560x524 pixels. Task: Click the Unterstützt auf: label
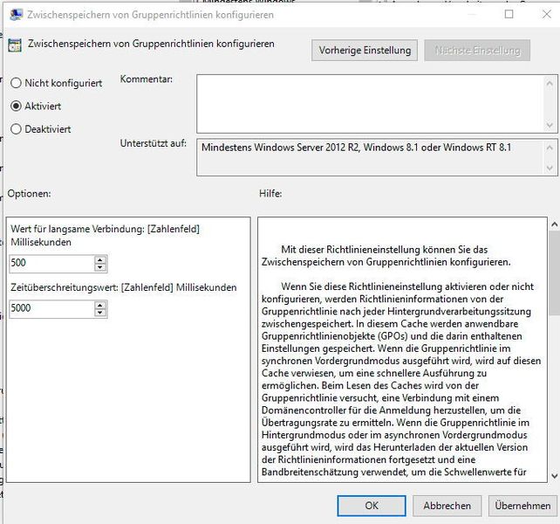tap(154, 143)
